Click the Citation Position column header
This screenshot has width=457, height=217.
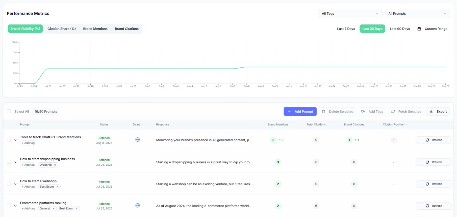394,125
